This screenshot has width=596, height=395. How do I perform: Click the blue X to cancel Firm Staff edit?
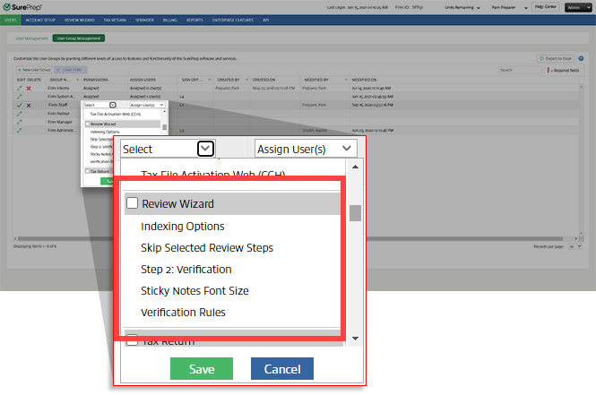point(29,105)
